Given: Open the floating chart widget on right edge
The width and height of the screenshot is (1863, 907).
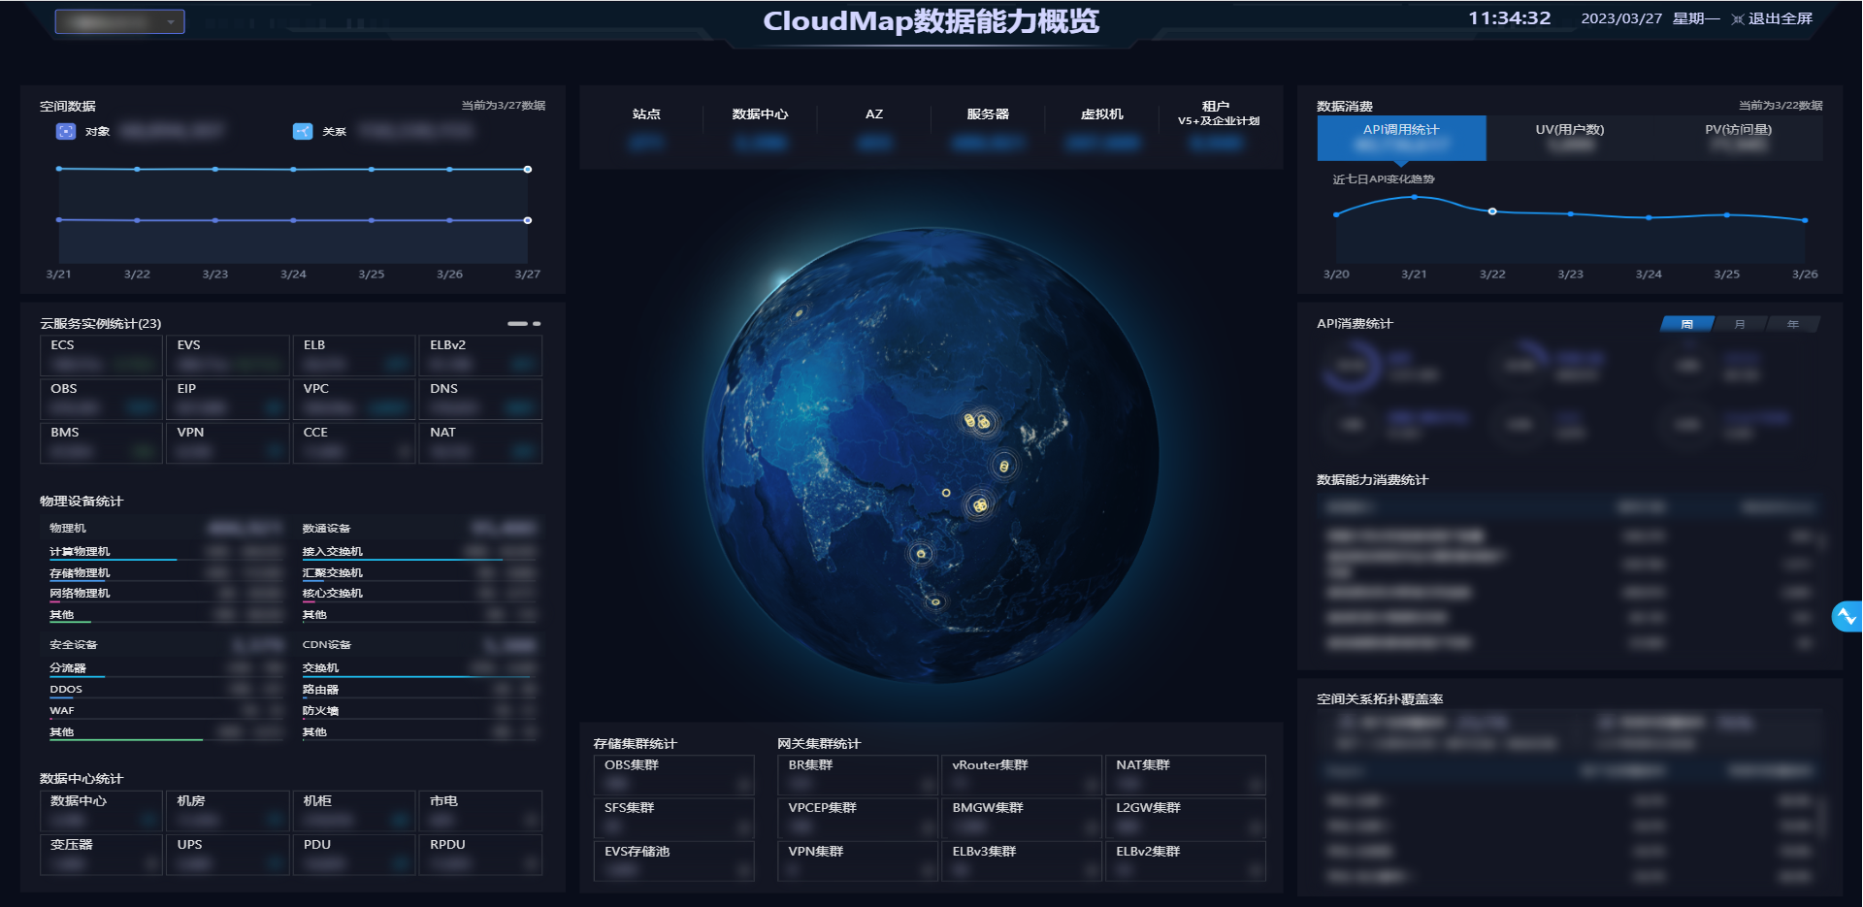Looking at the screenshot, I should [1847, 616].
